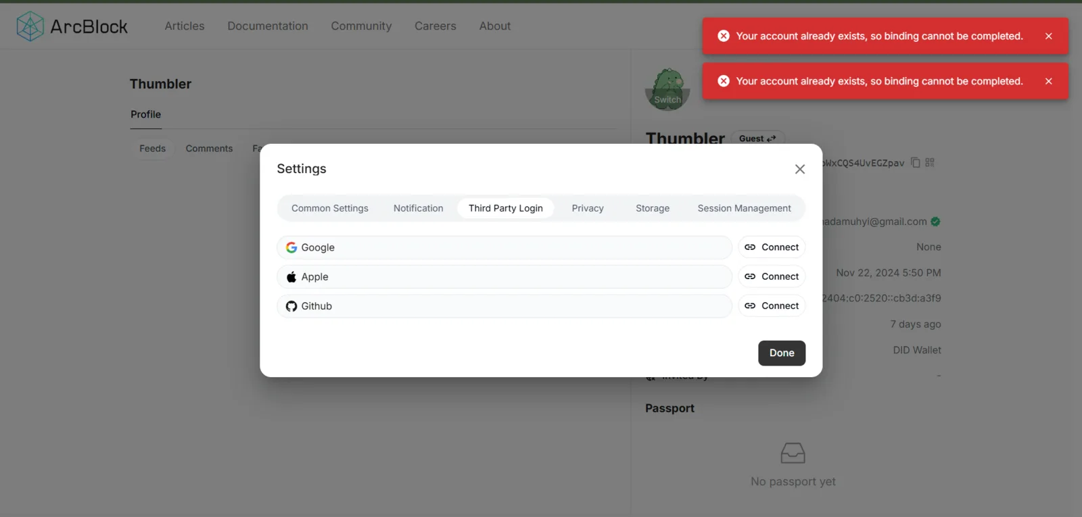Click the Thumbler heading on the left

click(160, 84)
